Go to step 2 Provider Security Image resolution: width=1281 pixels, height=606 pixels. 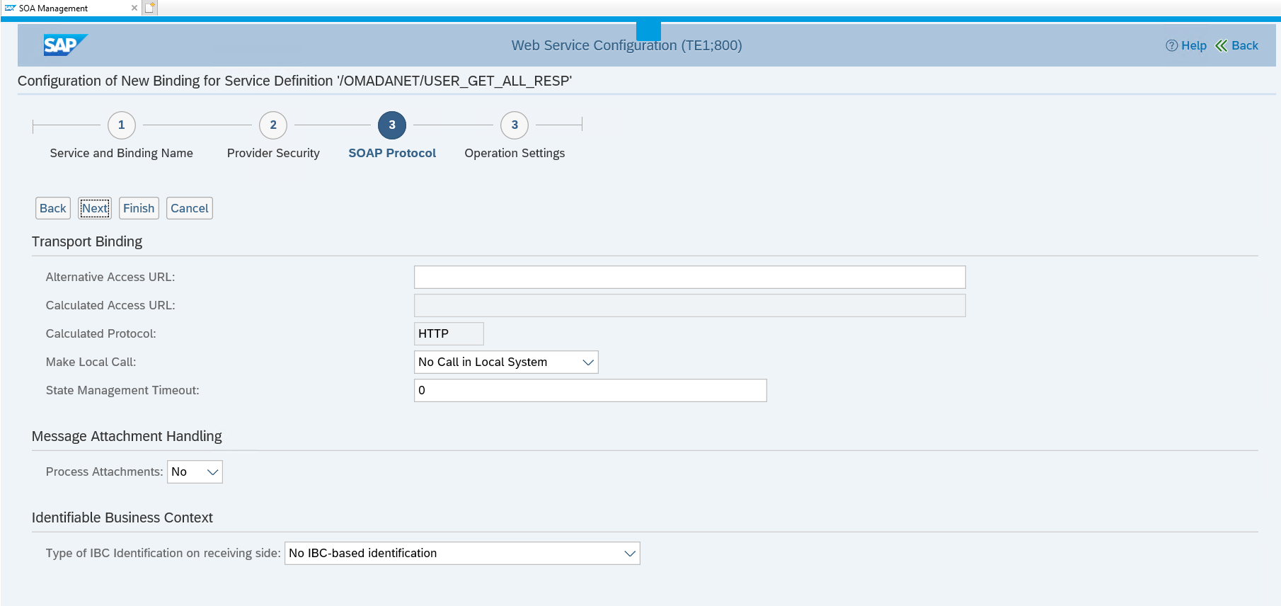(273, 125)
